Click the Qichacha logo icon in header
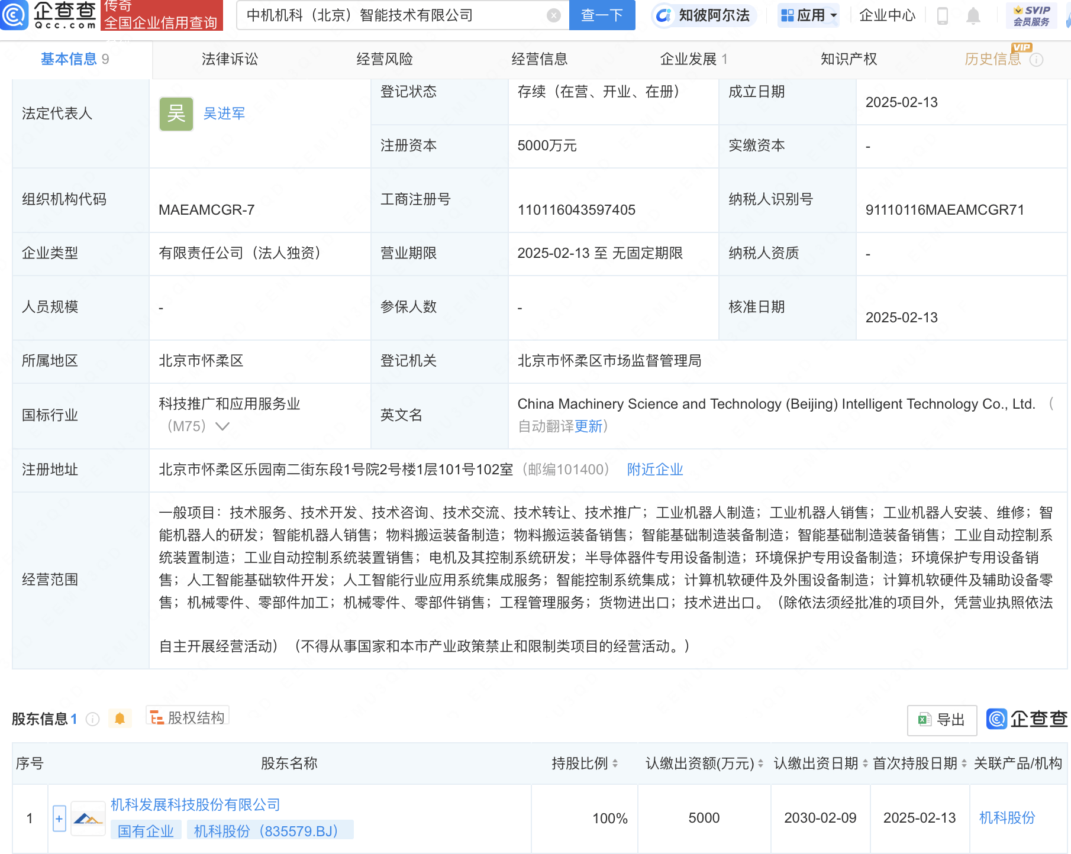 pos(14,15)
